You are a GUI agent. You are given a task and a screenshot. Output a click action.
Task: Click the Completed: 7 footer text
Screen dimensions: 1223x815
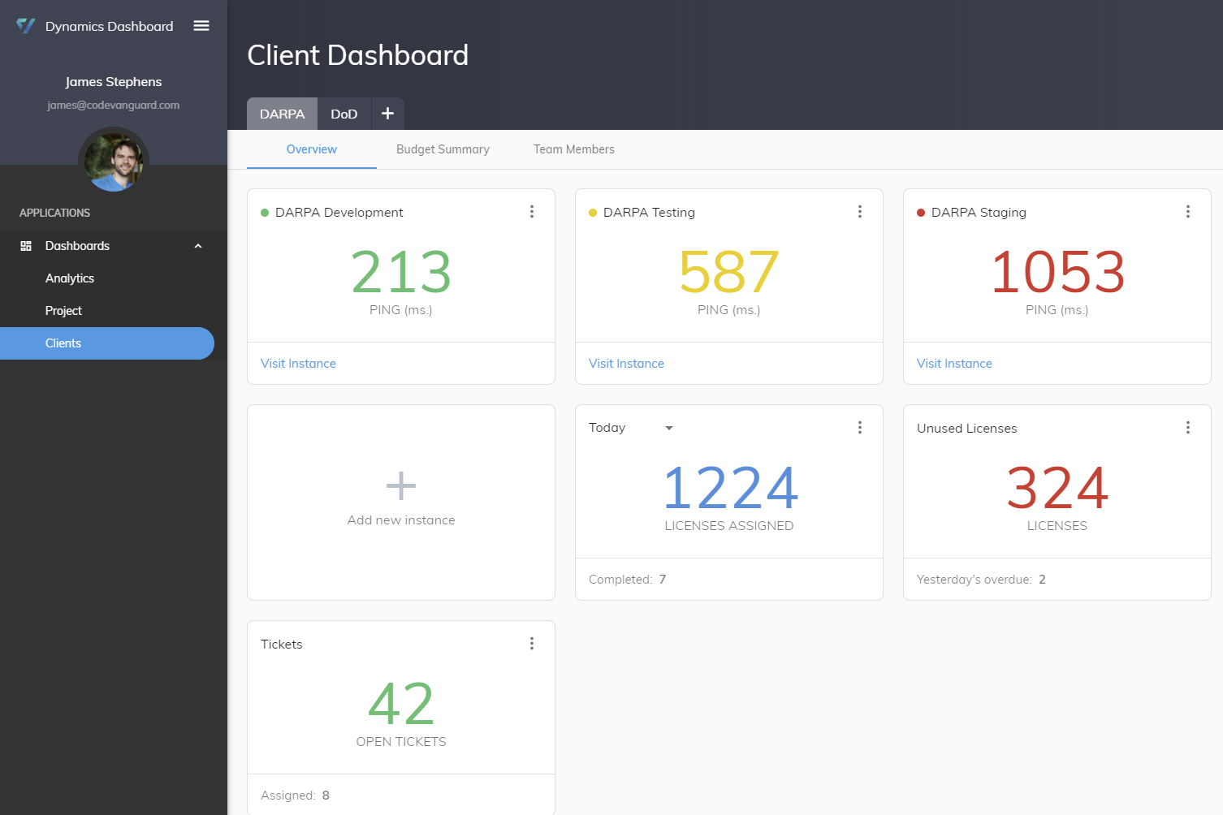coord(627,580)
